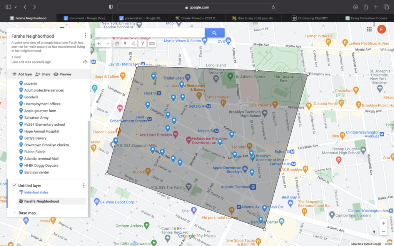Open the Google apps grid
394x246 pixels.
pos(369,29)
